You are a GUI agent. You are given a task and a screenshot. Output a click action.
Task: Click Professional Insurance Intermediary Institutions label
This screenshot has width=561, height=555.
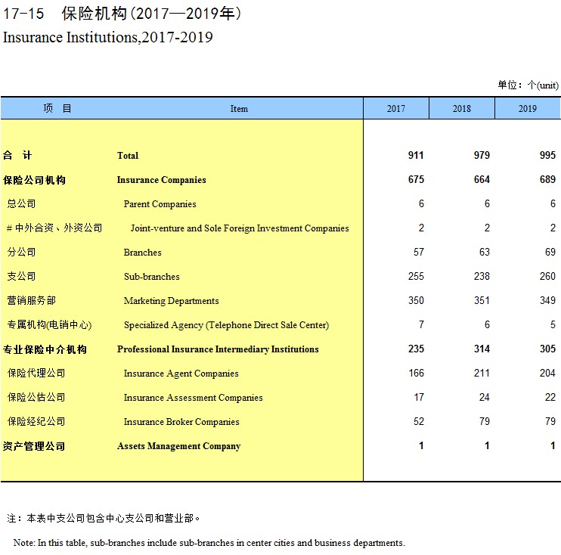tap(218, 349)
